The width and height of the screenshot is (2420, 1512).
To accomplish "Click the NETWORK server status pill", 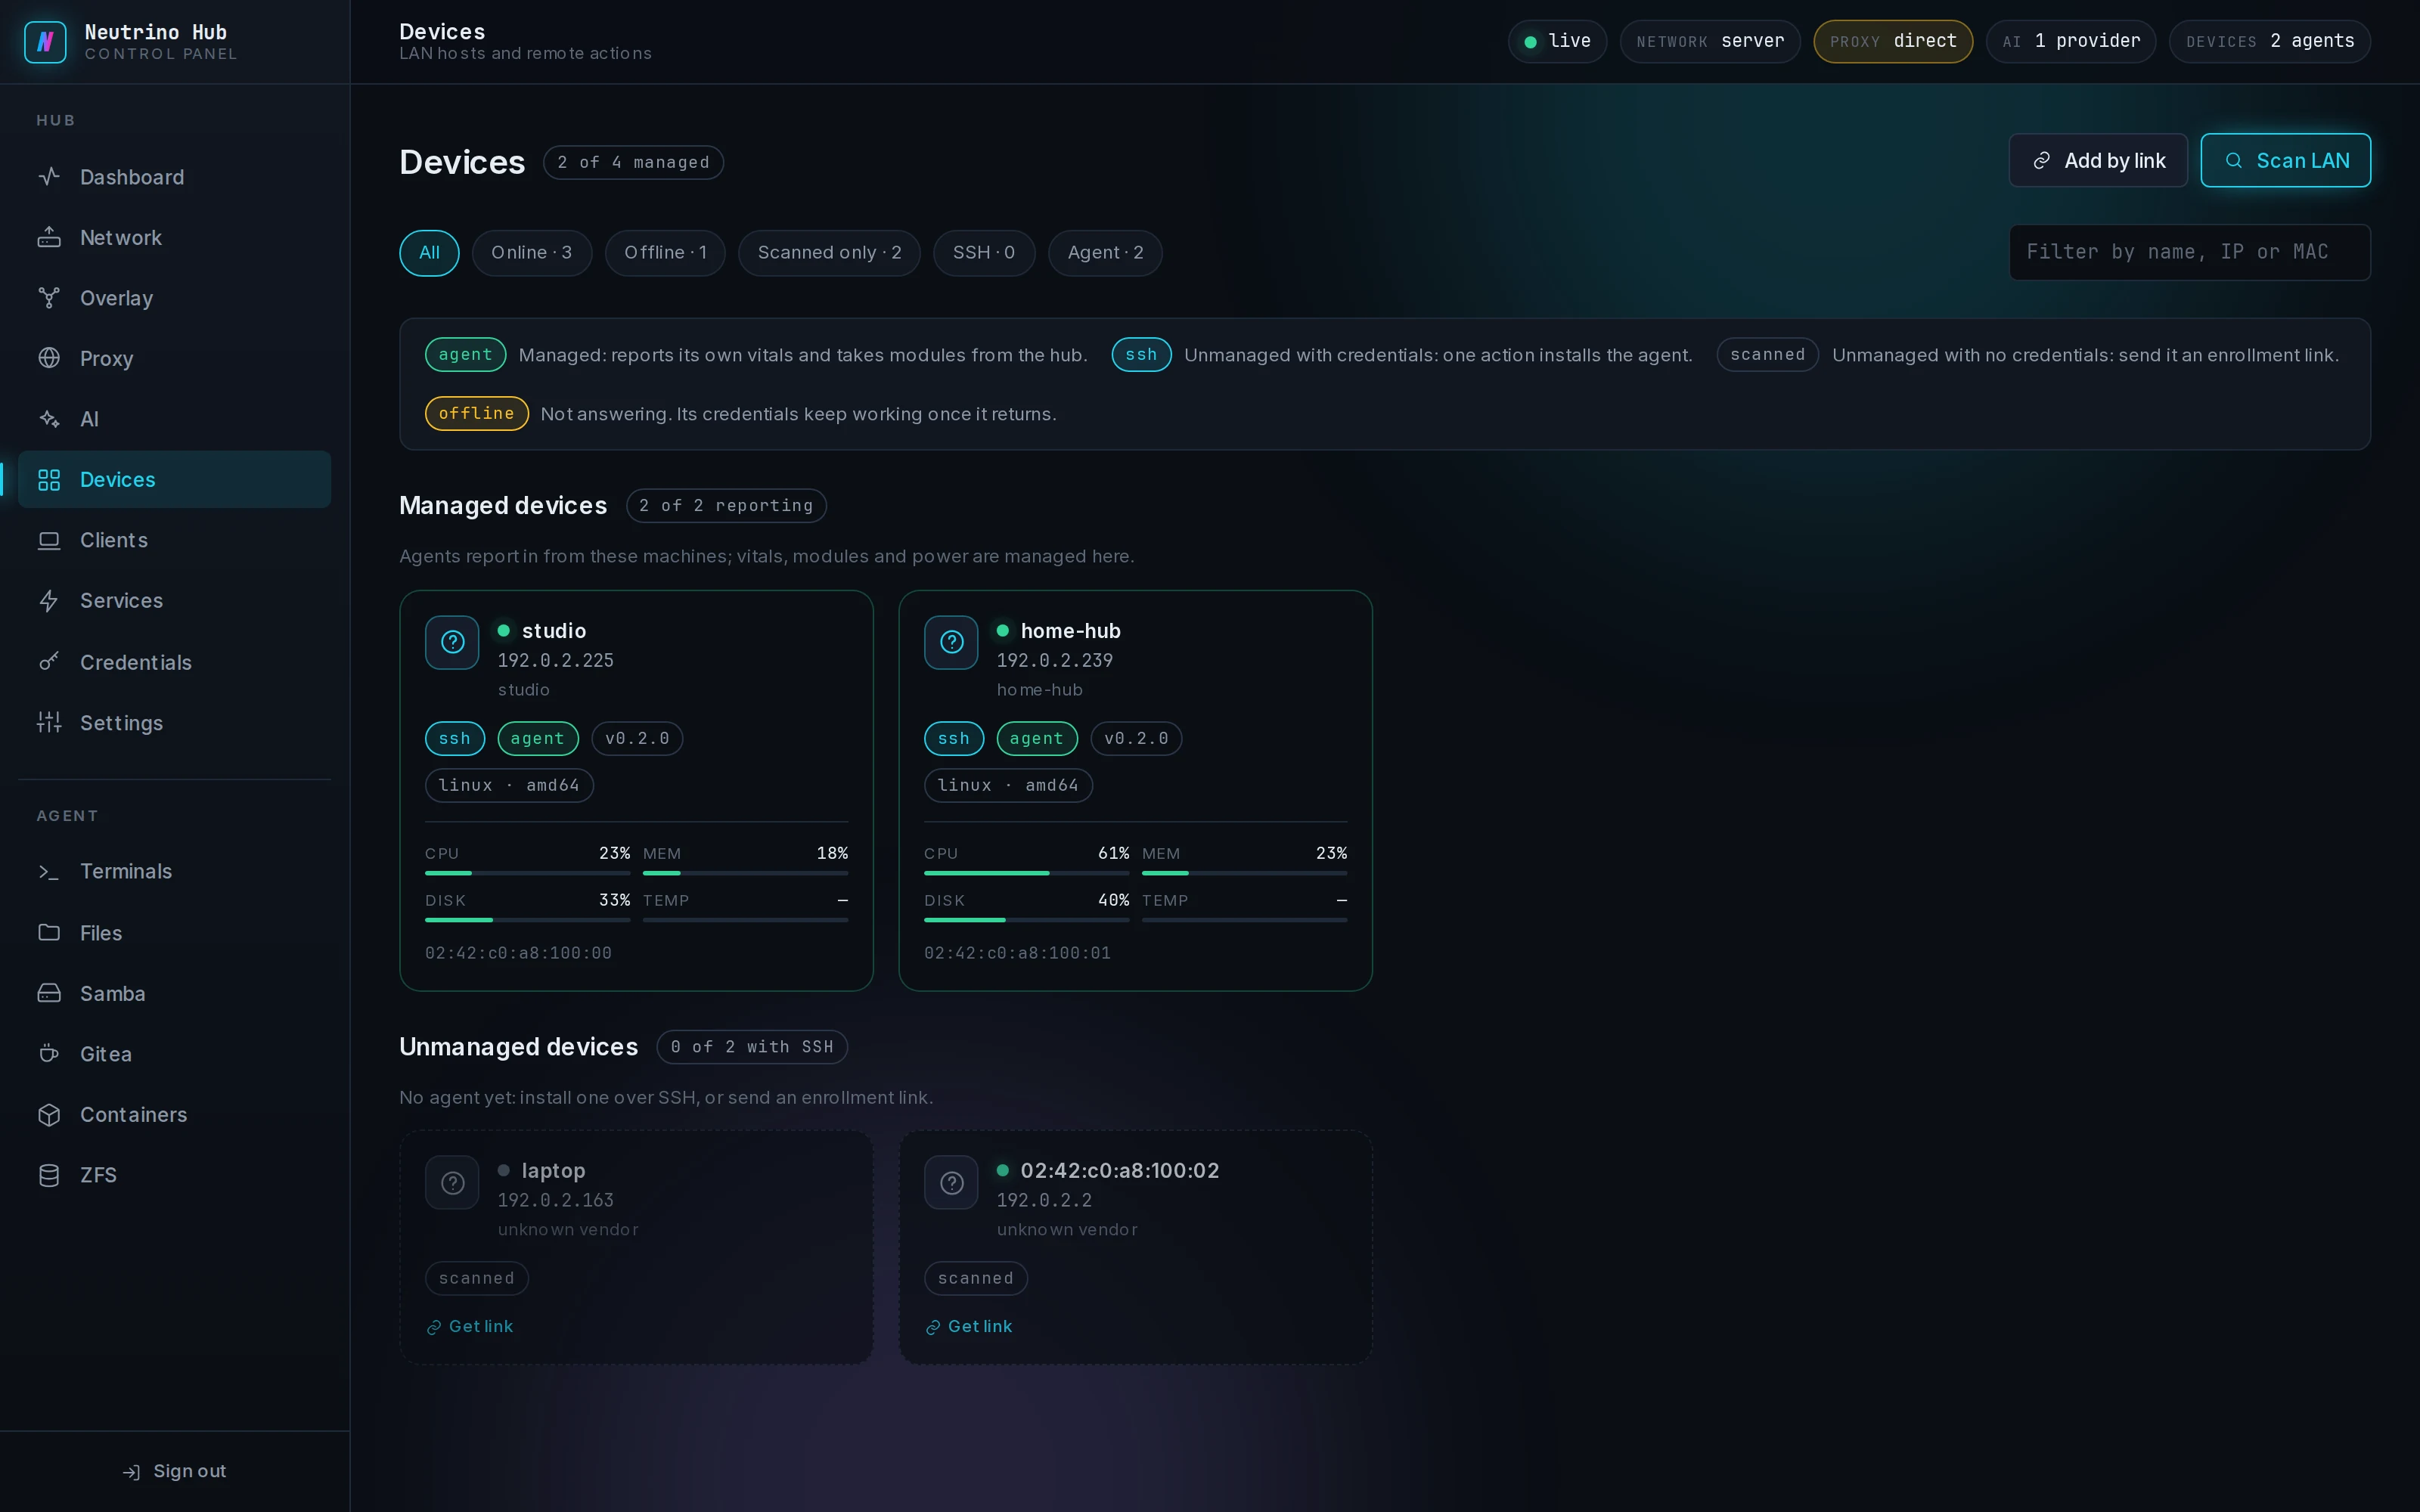I will pyautogui.click(x=1710, y=41).
